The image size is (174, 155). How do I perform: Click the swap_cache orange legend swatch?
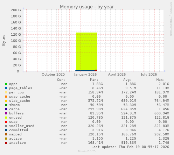pyautogui.click(x=6, y=97)
